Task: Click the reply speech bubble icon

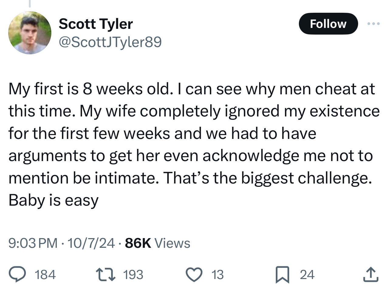Action: 22,274
